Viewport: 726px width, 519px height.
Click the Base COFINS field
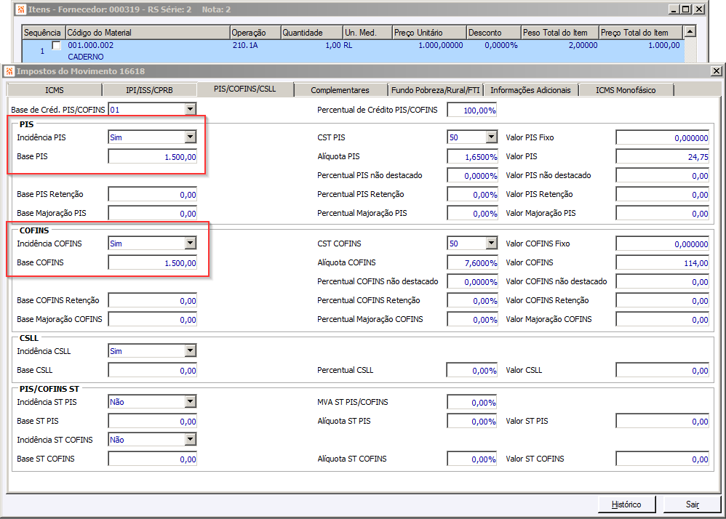152,262
